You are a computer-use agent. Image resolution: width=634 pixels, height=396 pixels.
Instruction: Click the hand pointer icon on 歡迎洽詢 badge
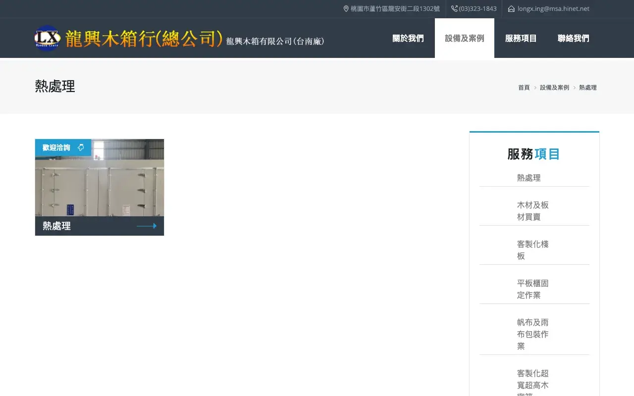[x=81, y=148]
